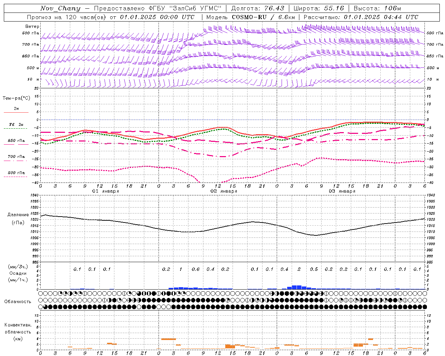Click the '985' label on right pressure axis

pyautogui.click(x=430, y=262)
